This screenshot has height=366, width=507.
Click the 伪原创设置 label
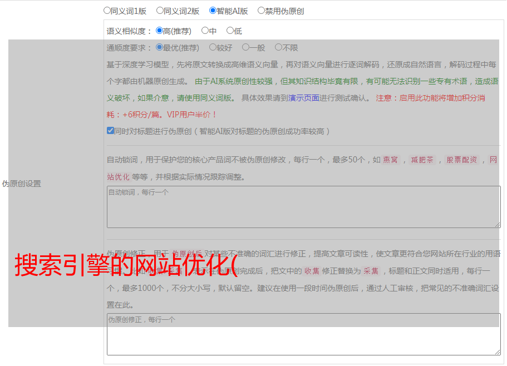click(21, 184)
